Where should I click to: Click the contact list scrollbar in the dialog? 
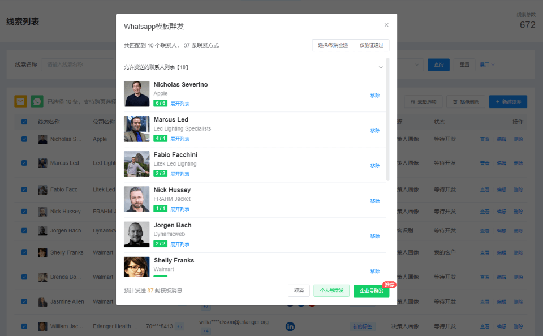point(387,119)
